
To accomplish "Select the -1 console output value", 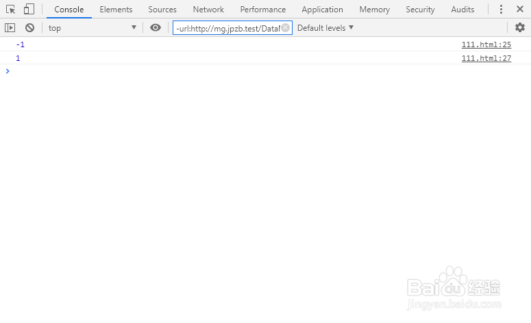I will click(x=21, y=44).
